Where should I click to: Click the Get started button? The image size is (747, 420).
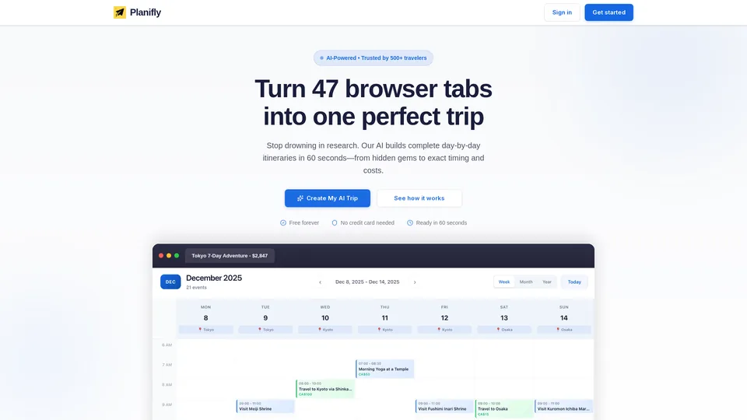pyautogui.click(x=608, y=12)
